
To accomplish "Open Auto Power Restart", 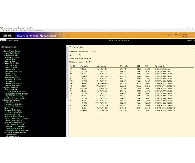I will 11,55.
